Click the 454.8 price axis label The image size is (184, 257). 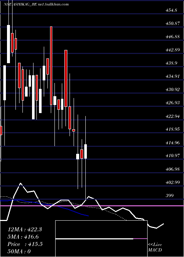[x=171, y=10]
